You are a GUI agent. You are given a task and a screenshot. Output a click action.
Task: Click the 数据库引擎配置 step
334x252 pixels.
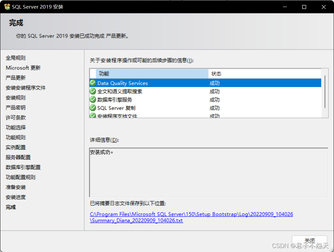pyautogui.click(x=23, y=167)
